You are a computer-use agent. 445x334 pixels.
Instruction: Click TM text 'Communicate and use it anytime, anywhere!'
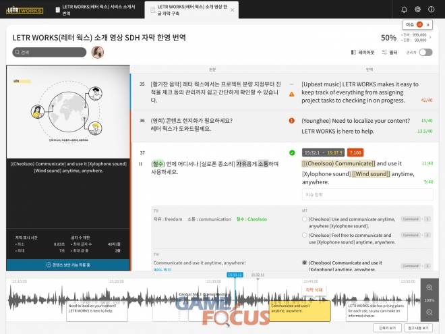pos(200,262)
